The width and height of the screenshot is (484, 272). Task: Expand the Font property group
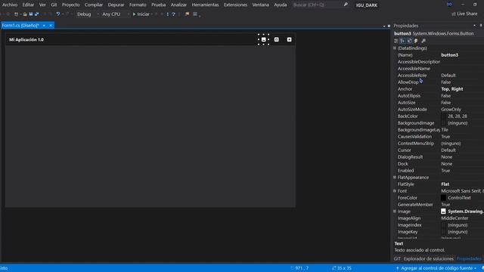395,191
